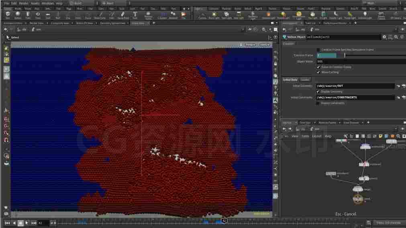Select the Portal Light shelf tool
Screen dimensions: 406x228
point(350,15)
